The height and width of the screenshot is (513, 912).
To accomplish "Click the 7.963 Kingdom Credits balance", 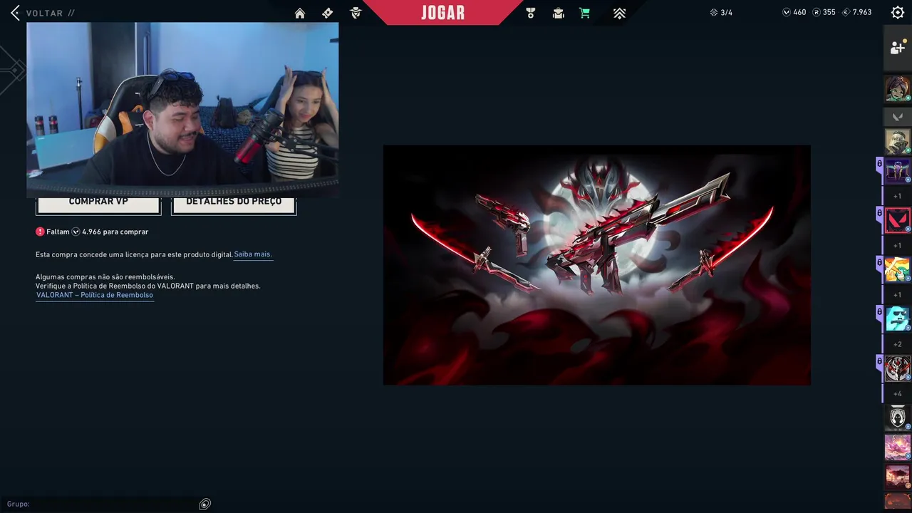I will [x=856, y=12].
